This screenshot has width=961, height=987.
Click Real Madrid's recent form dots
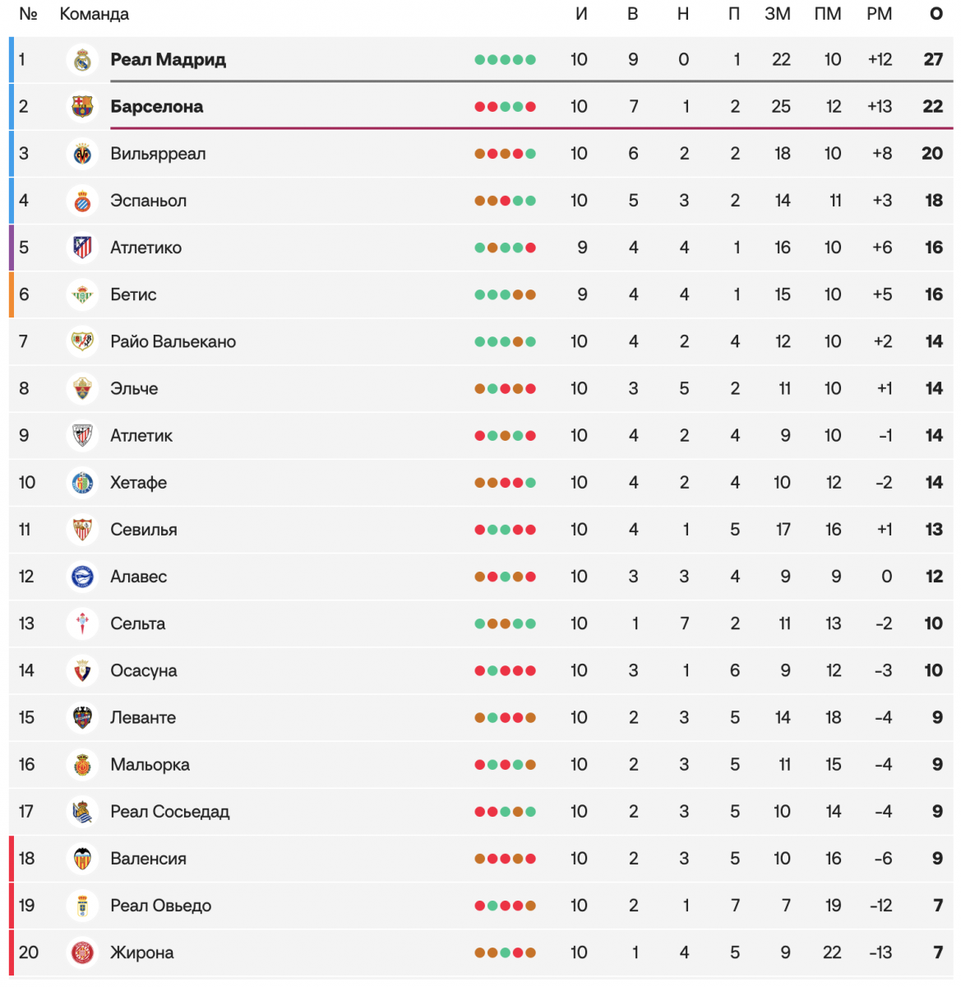(505, 60)
